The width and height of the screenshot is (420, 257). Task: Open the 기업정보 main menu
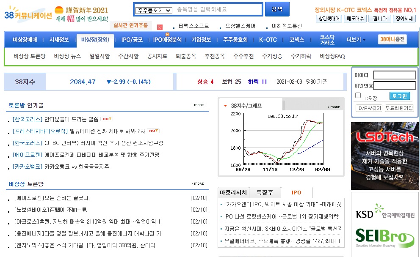point(201,40)
